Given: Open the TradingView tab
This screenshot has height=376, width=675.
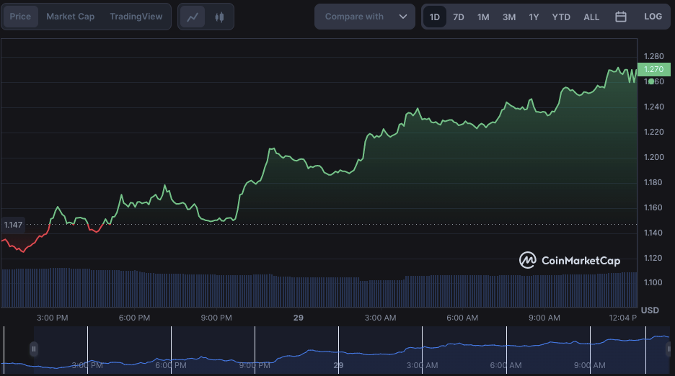Looking at the screenshot, I should tap(136, 17).
